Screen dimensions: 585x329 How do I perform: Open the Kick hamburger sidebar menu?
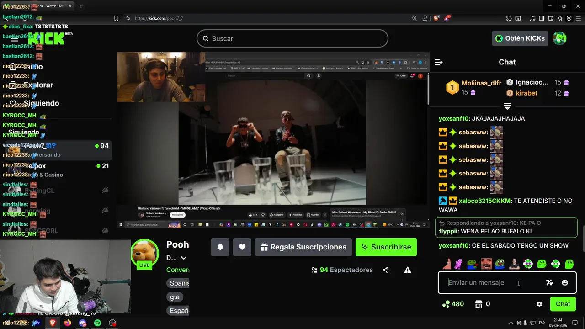(14, 38)
